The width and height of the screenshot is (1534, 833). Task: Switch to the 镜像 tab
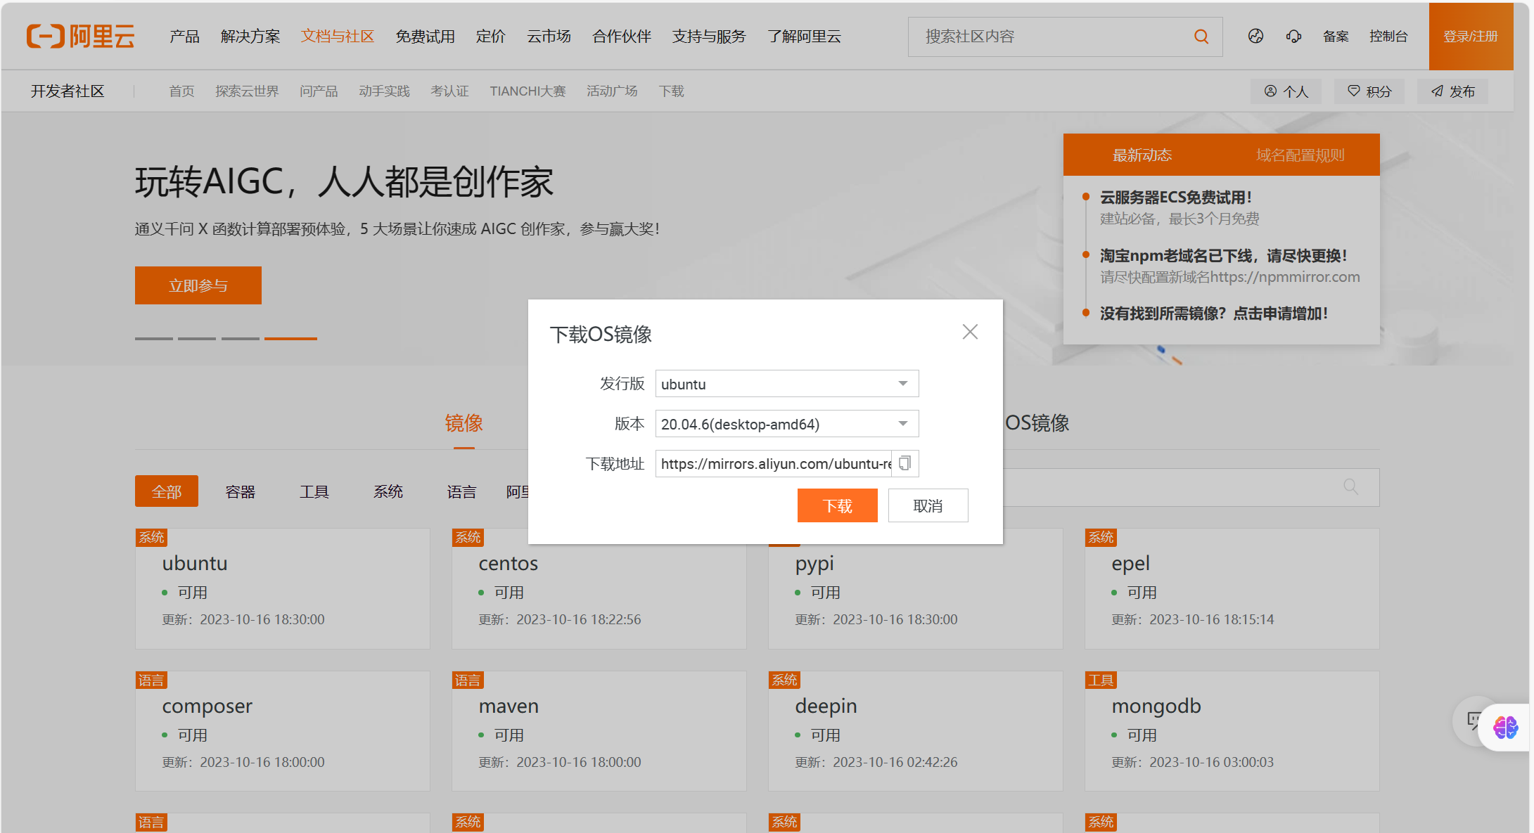[464, 422]
